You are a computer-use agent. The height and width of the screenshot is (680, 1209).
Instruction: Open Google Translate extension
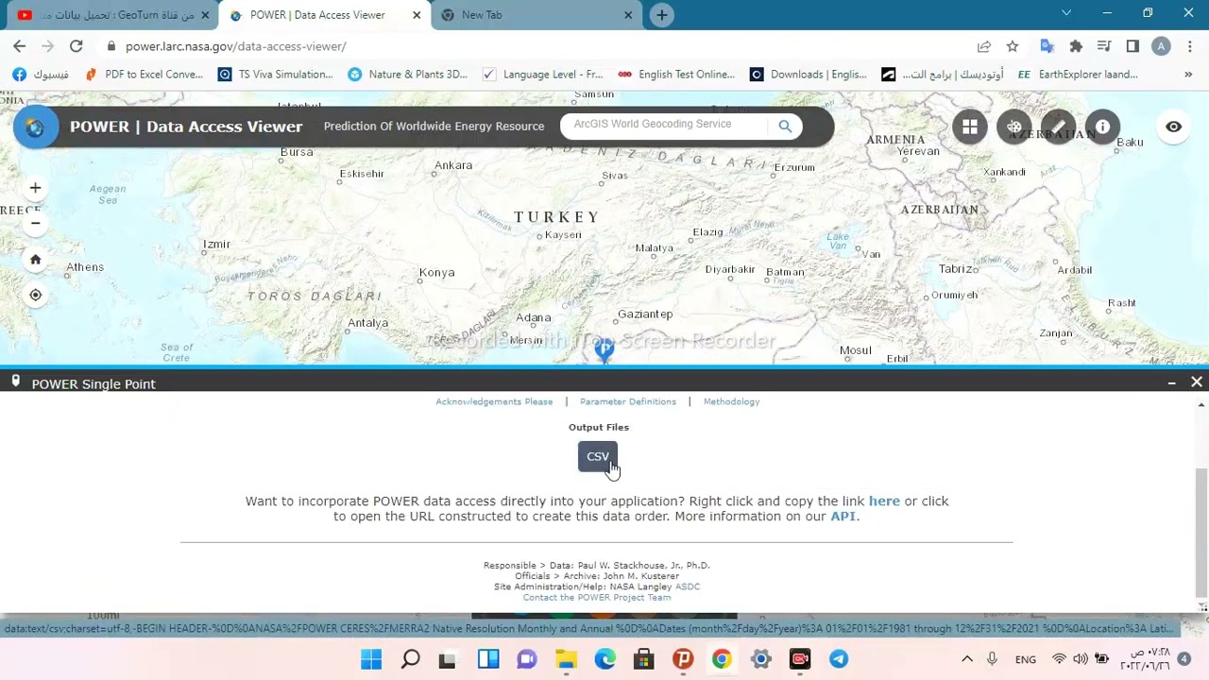[x=1047, y=46]
